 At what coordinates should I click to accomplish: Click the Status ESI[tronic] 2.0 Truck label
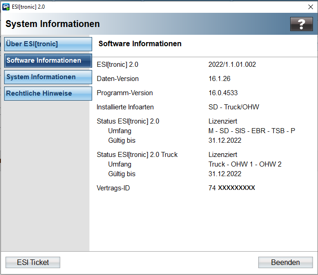pos(137,155)
